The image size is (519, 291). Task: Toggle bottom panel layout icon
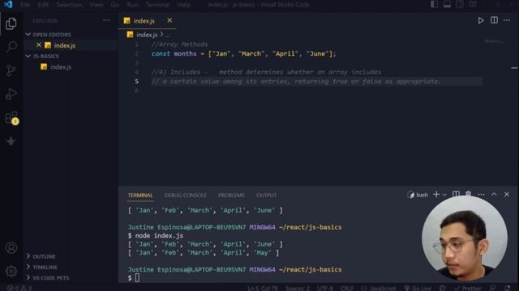coord(447,4)
